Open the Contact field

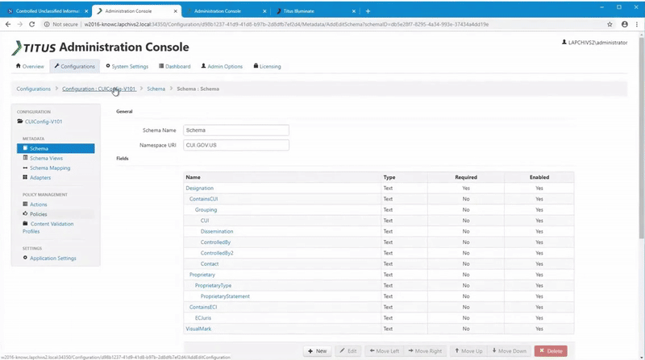click(210, 264)
